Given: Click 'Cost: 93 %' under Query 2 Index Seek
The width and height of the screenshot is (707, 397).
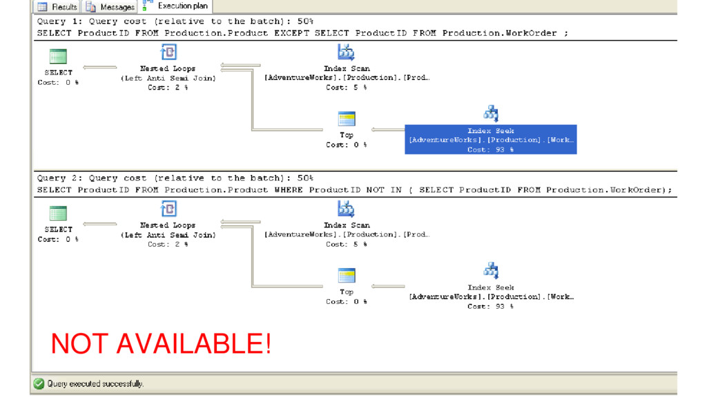Looking at the screenshot, I should (490, 306).
